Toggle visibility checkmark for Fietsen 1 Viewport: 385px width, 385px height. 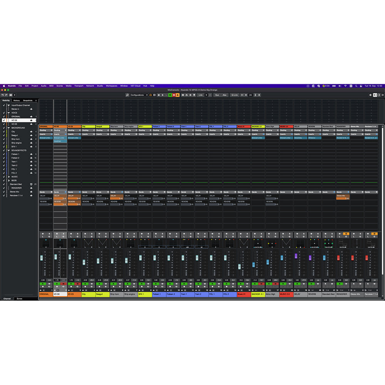pyautogui.click(x=4, y=154)
